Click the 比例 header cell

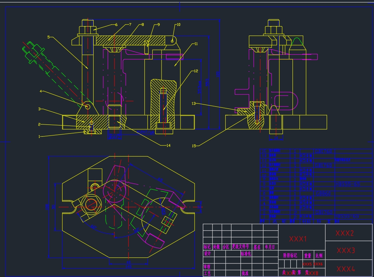319,256
